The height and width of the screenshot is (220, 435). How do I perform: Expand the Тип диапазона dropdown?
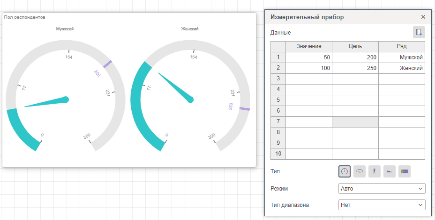(382, 205)
